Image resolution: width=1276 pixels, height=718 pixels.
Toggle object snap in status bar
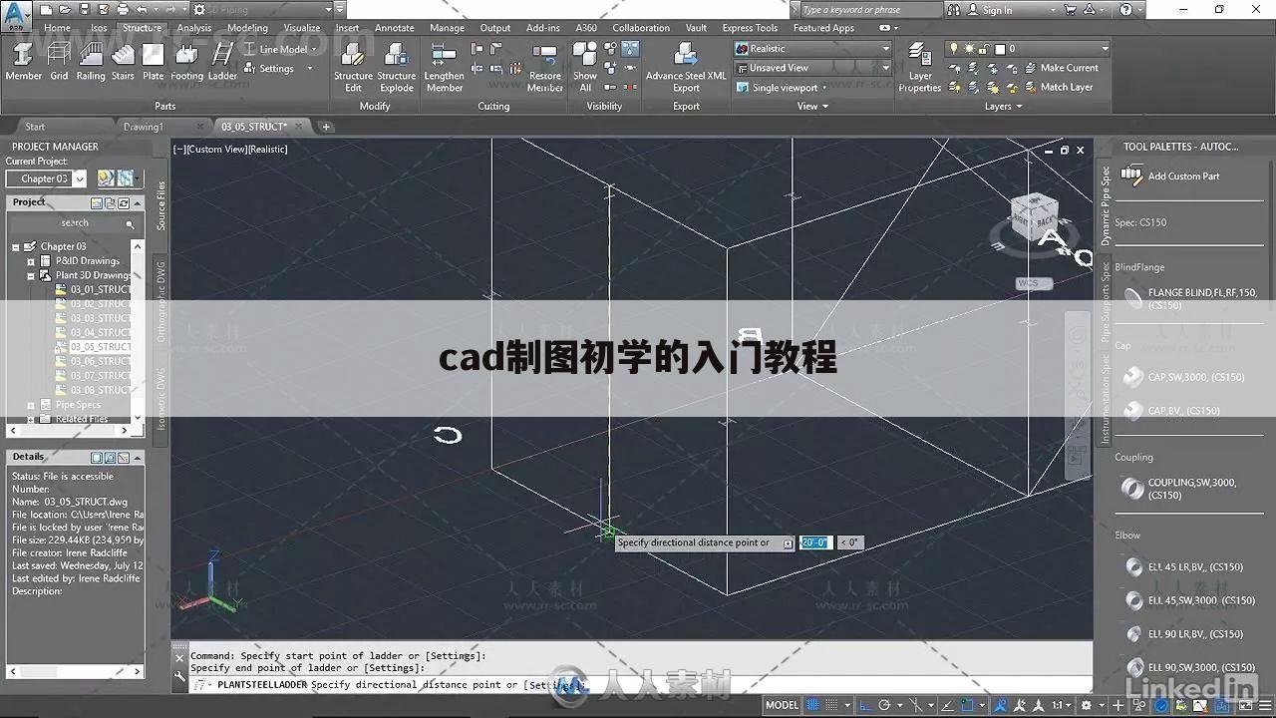tap(967, 705)
